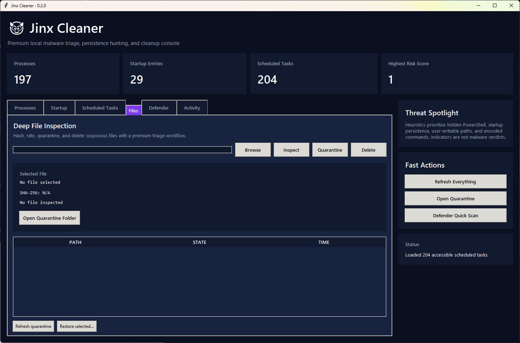Open Quarantine Folder button
Image resolution: width=520 pixels, height=343 pixels.
coord(49,218)
